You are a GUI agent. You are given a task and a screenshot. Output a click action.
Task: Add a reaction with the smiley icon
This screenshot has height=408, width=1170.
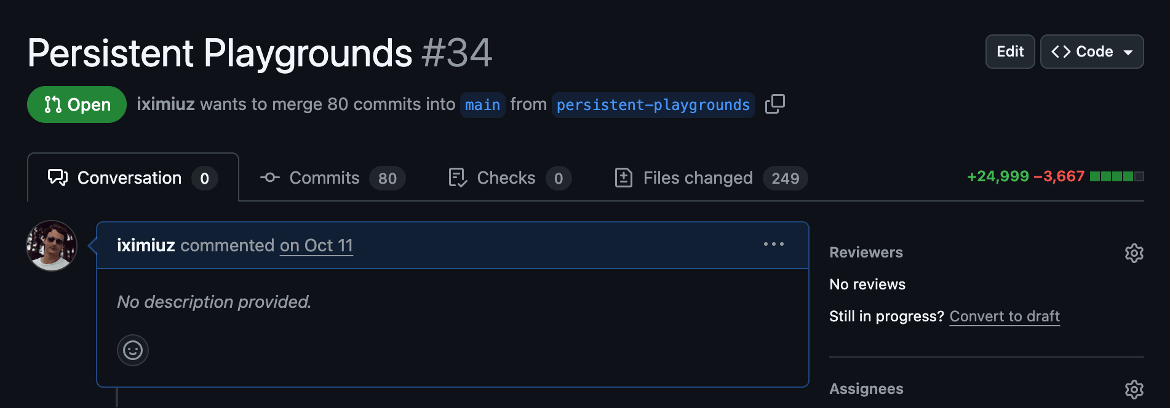pyautogui.click(x=133, y=350)
